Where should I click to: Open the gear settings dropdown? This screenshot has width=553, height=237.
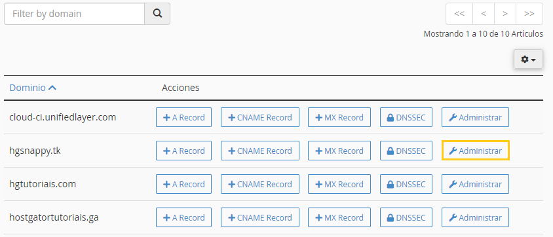(528, 59)
